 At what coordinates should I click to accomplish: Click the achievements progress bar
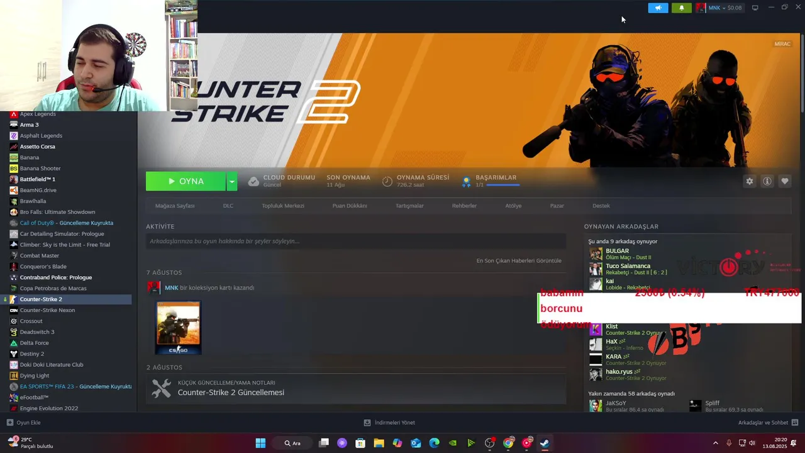(502, 185)
